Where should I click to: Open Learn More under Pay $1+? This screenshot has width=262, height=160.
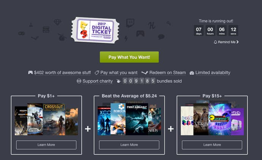coord(46,145)
